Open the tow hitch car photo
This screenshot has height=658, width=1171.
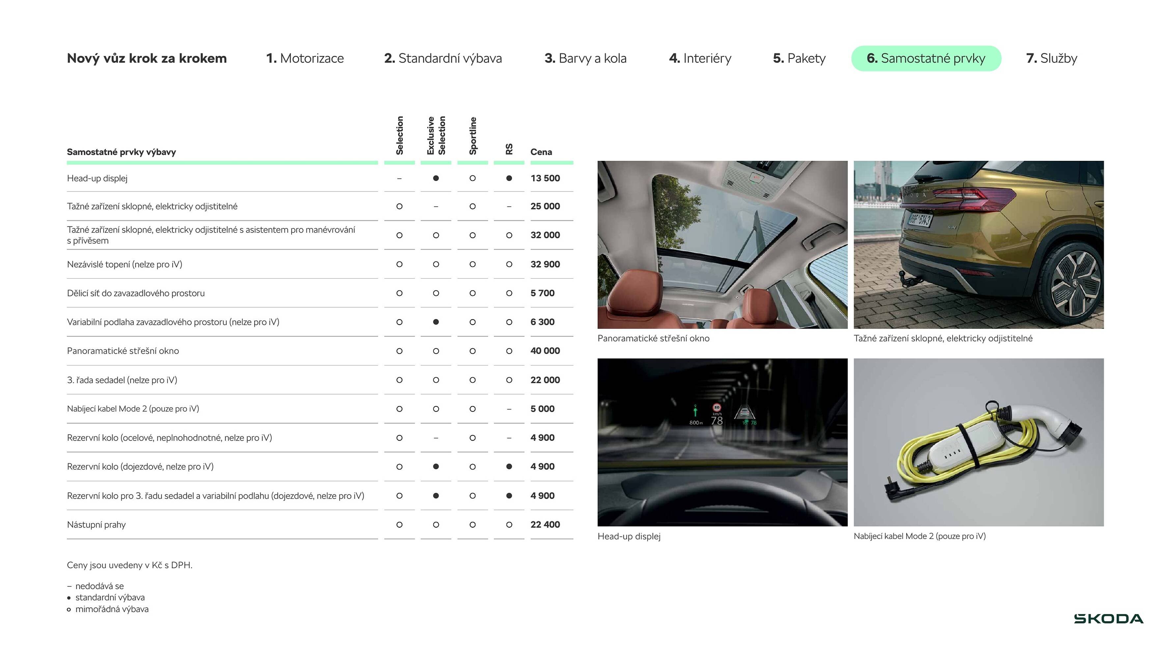click(978, 244)
